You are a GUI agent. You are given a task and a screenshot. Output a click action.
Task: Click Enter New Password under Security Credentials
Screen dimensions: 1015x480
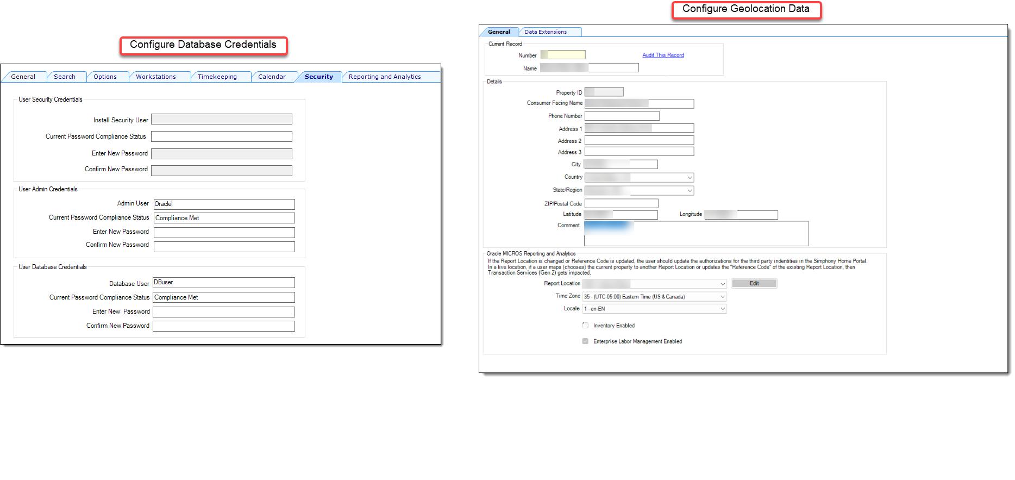222,154
